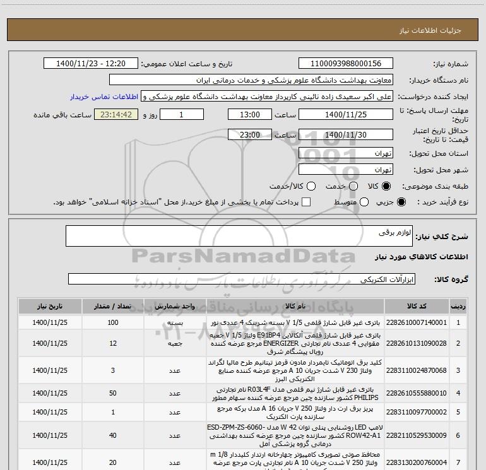Click product code 2283110024870068
The height and width of the screenshot is (470, 486).
417,370
